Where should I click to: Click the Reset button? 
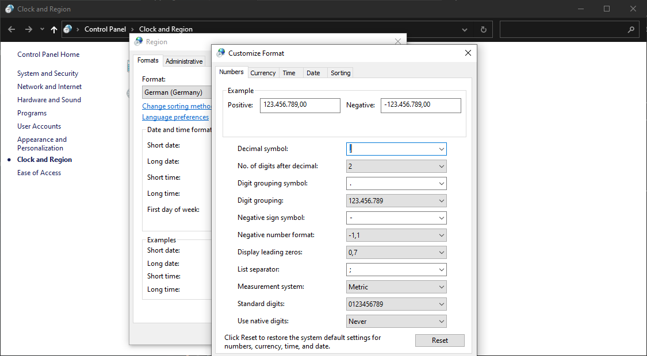pos(439,340)
